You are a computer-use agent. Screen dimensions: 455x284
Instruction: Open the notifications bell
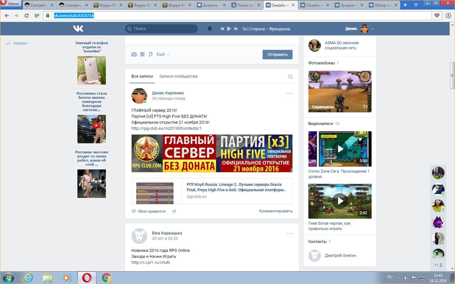tap(210, 29)
